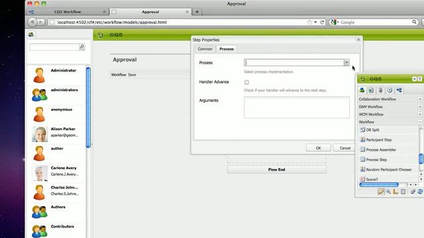Click the sidekick horizontal scrollbar
Screen dimensions: 424x238
tap(379, 184)
